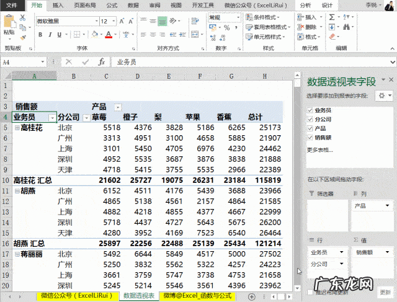Screen dimensions: 397x302
Task: Click the Insert Function fx icon
Action: (101, 62)
